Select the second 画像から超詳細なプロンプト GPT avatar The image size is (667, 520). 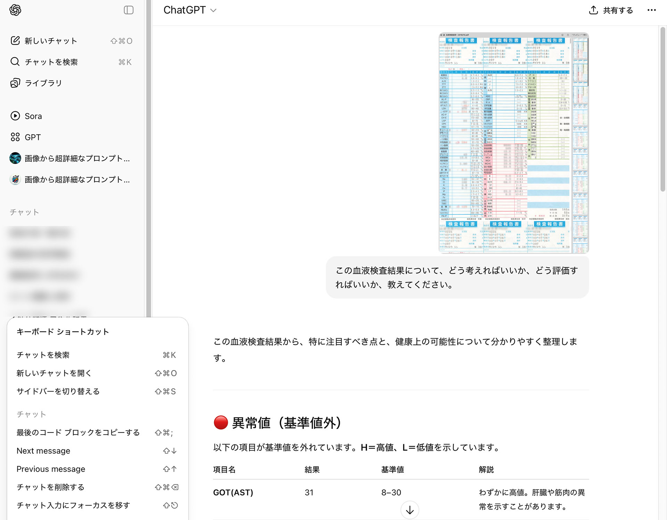click(x=15, y=180)
